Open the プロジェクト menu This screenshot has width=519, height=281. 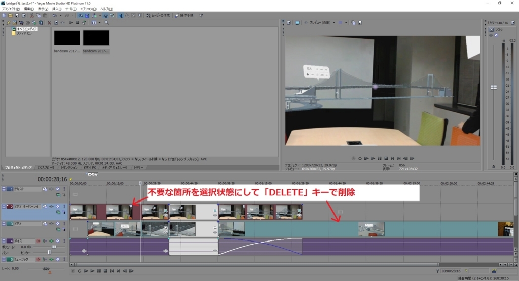click(11, 9)
